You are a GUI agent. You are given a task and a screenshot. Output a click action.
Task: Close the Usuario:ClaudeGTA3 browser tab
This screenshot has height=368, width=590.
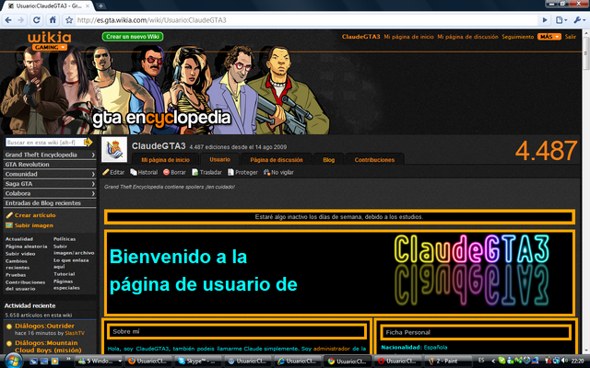(88, 6)
